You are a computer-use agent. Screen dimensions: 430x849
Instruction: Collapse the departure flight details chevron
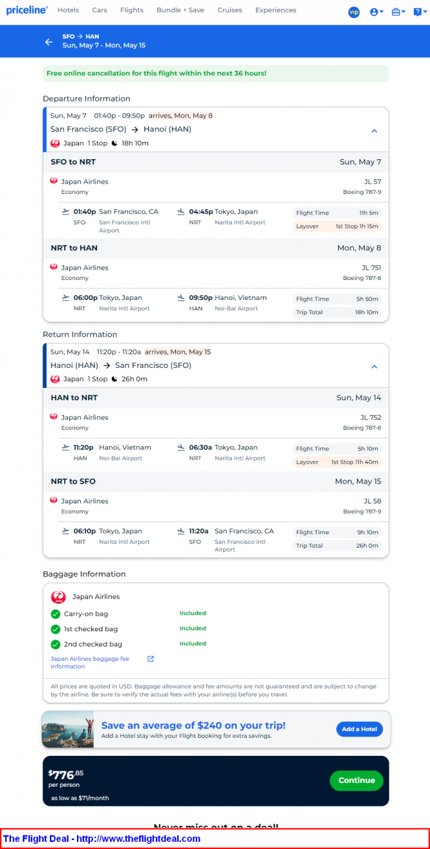[375, 130]
